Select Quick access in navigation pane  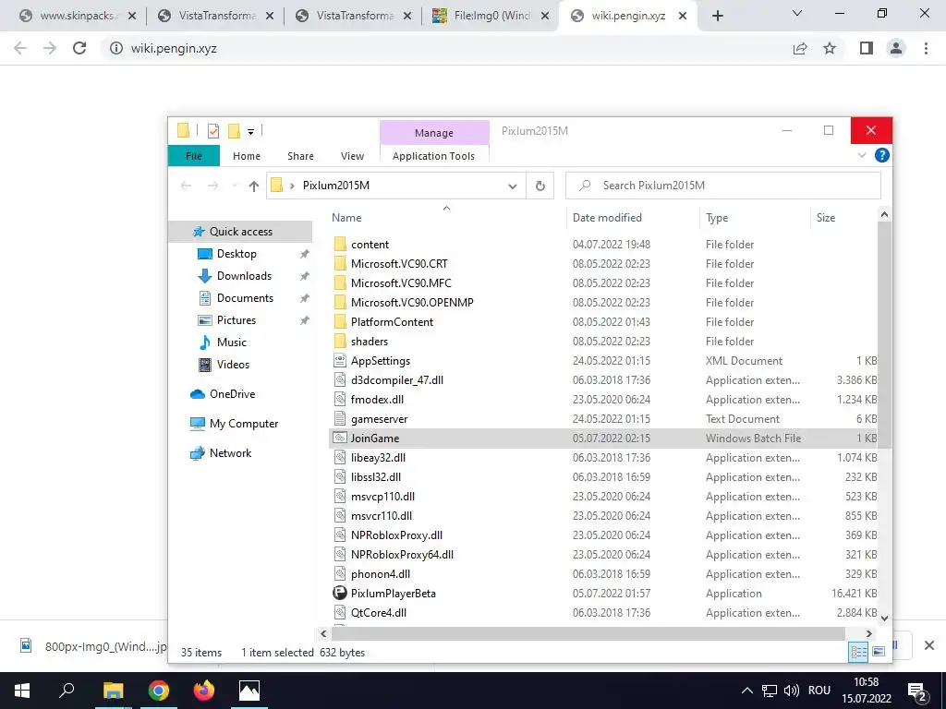[240, 232]
